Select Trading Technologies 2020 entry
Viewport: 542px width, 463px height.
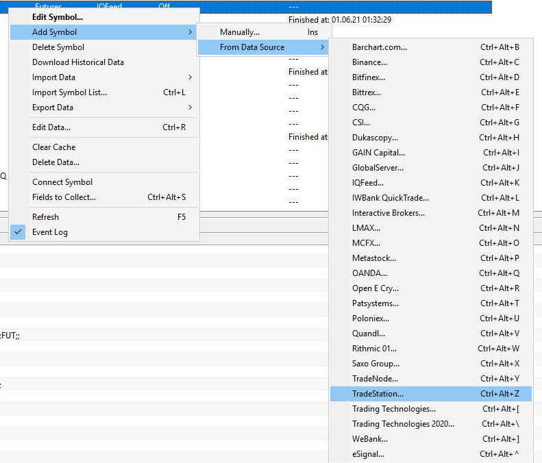point(431,424)
